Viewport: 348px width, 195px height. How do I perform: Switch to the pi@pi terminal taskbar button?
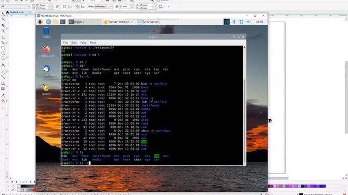[x=85, y=22]
